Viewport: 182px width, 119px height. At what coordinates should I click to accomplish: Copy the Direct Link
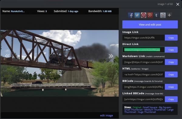click(171, 50)
